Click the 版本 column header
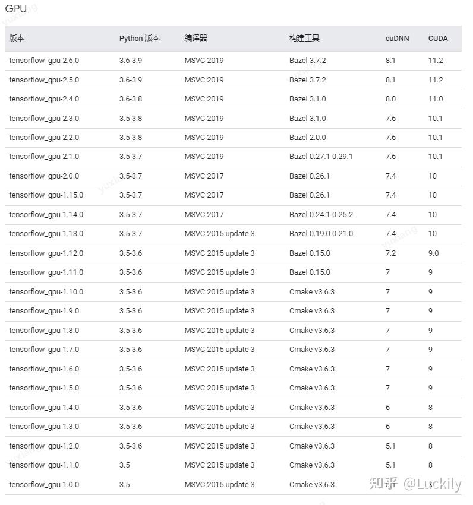The height and width of the screenshot is (505, 473). tap(17, 39)
